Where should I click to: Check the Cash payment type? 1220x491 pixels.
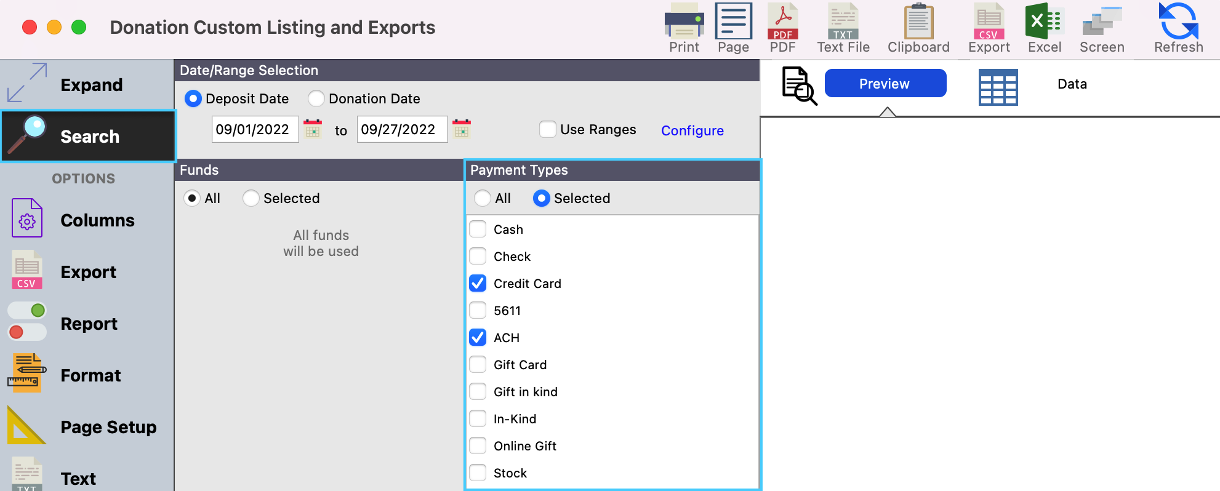(478, 230)
